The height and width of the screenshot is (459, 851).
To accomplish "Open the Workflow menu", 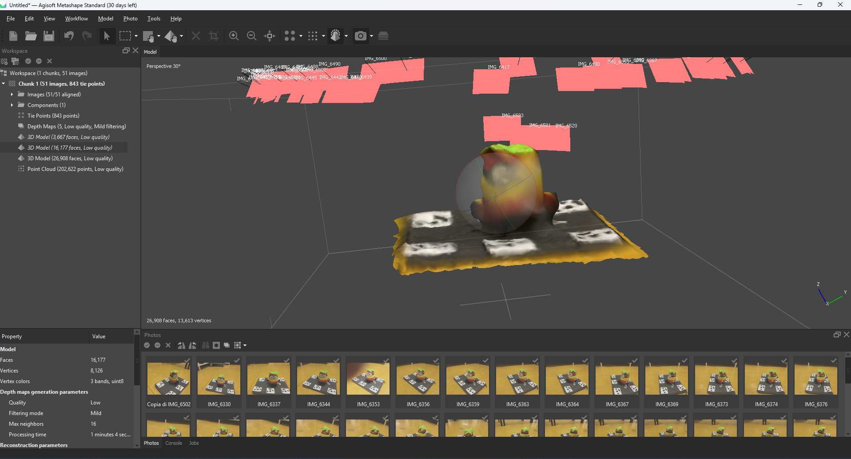I will 76,19.
